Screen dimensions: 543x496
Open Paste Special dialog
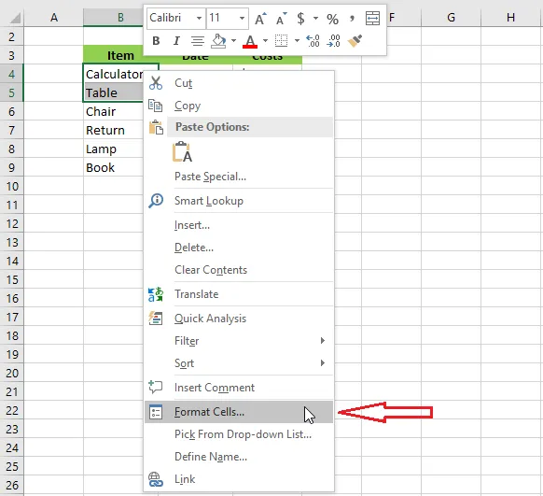[x=239, y=177]
